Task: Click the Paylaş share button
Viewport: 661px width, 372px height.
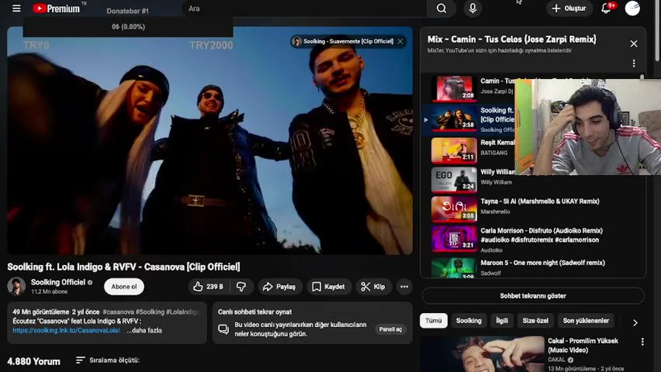Action: pos(279,287)
